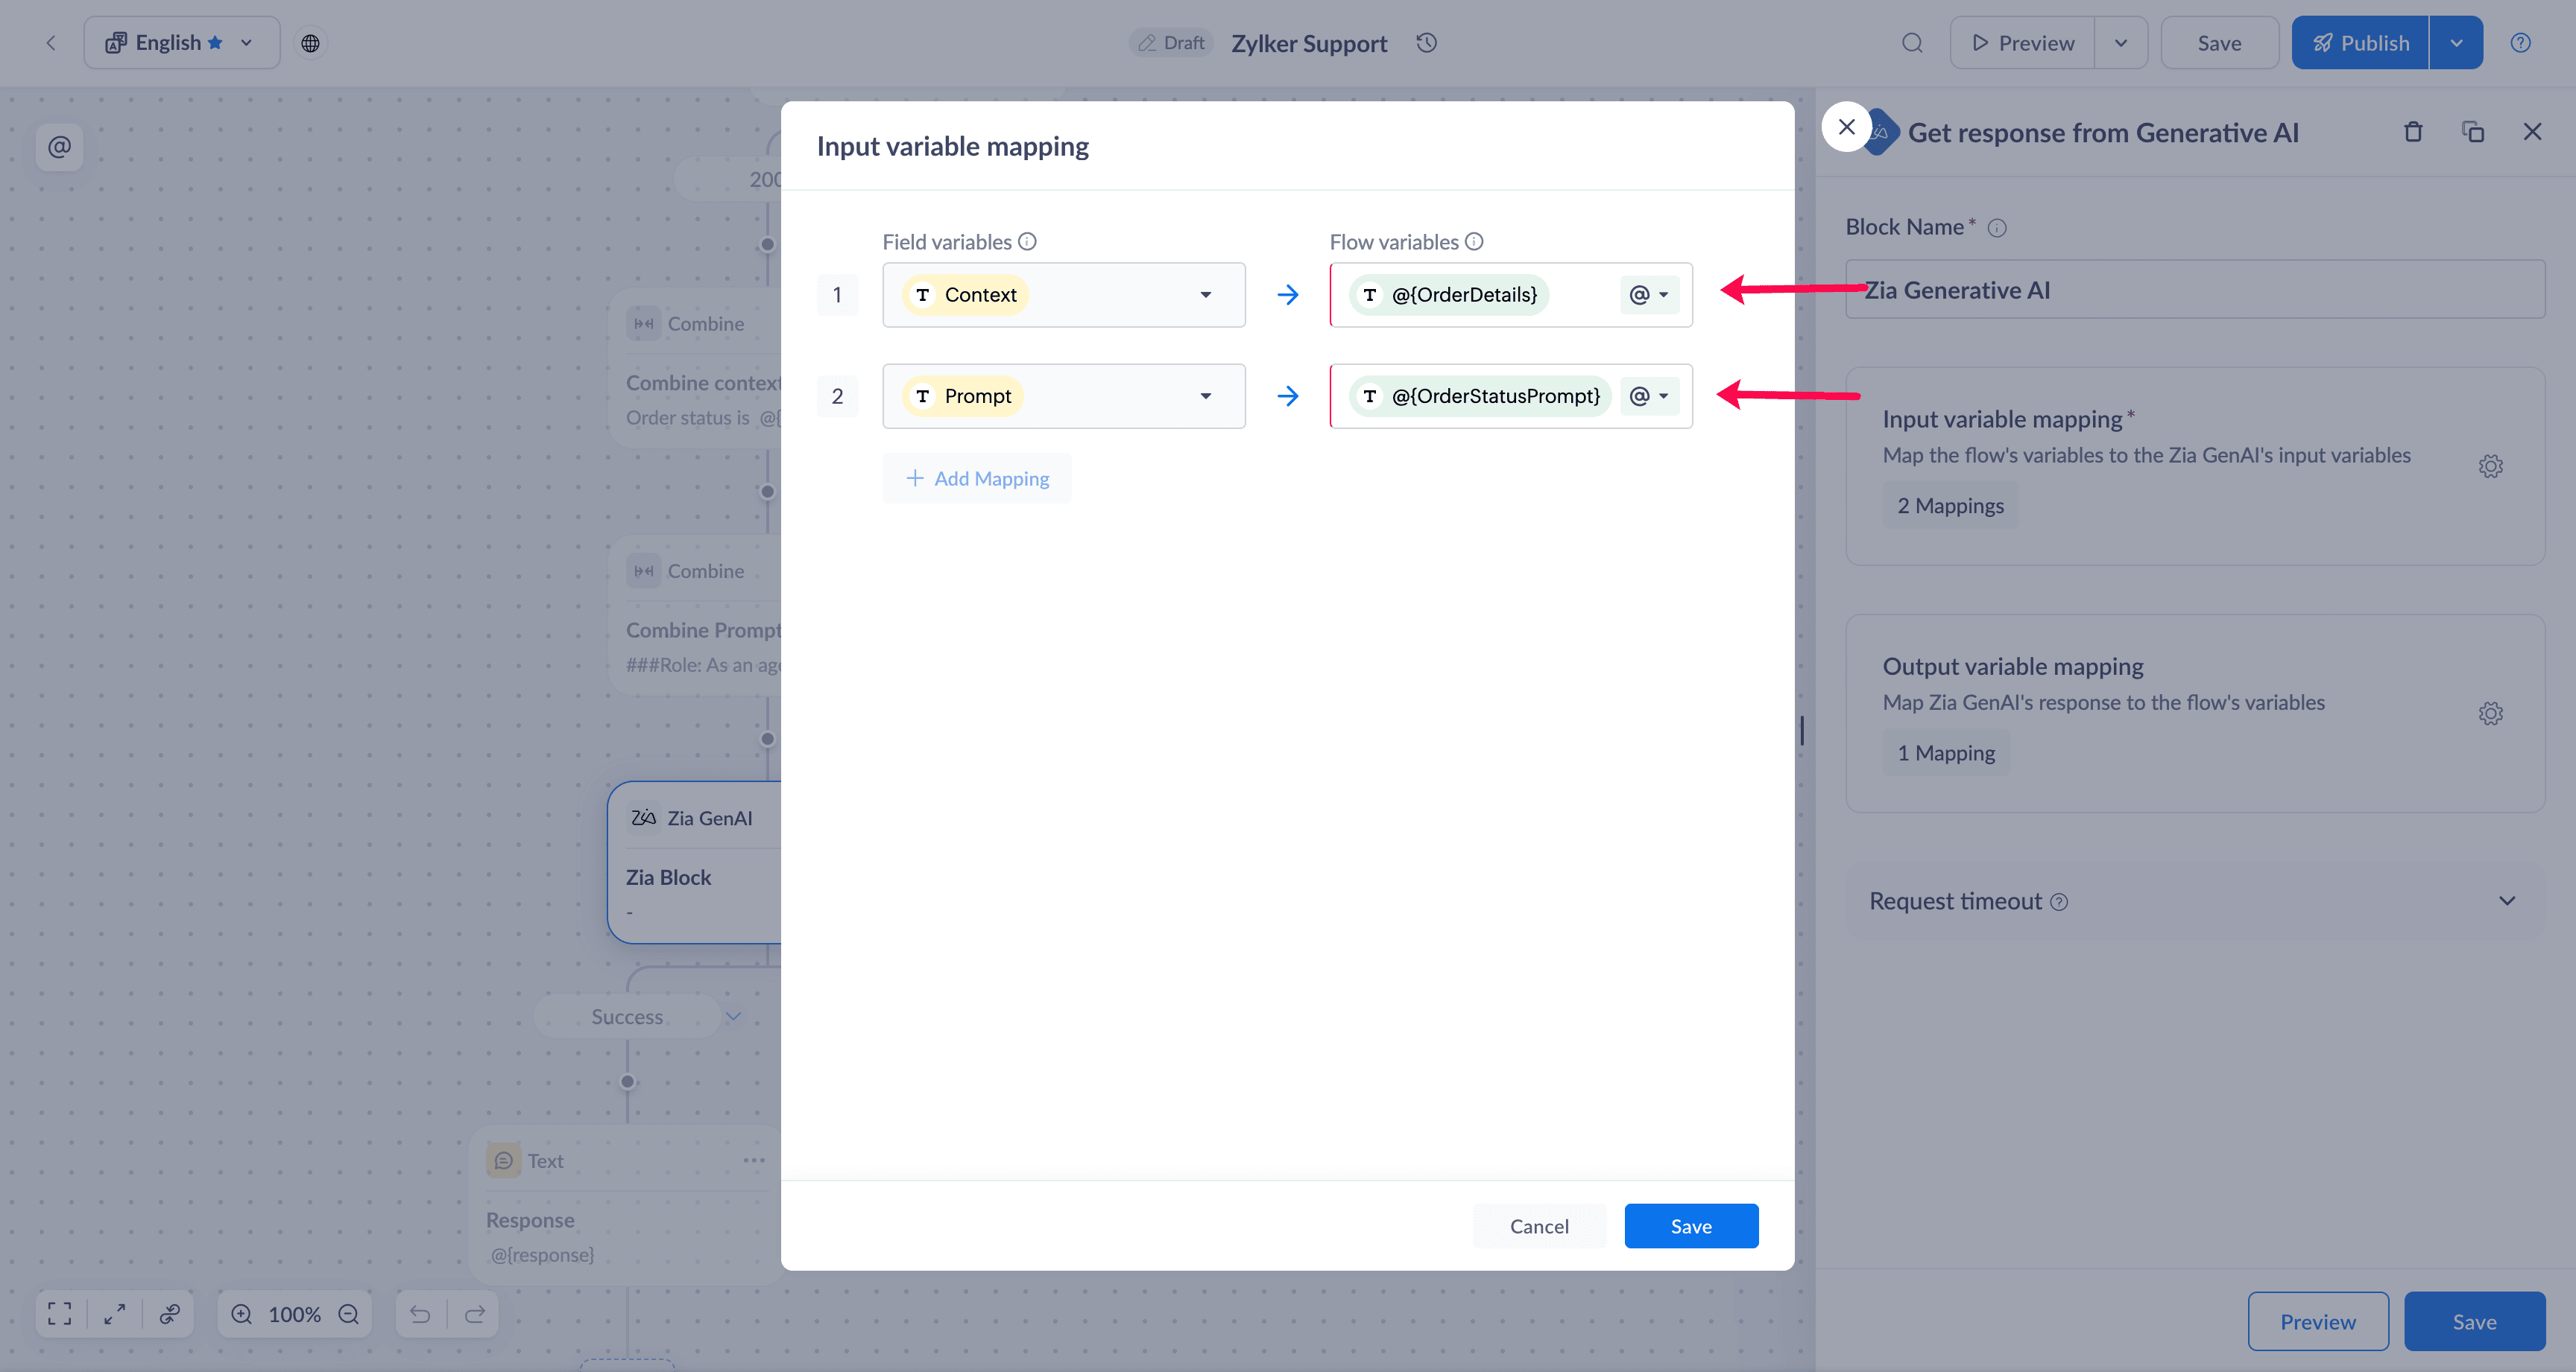This screenshot has width=2576, height=1372.
Task: Click the 2 Mappings badge
Action: (x=1950, y=506)
